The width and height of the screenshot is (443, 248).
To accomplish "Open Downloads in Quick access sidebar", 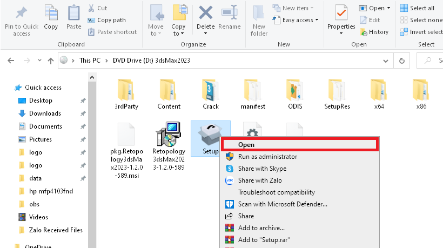I will (x=45, y=113).
